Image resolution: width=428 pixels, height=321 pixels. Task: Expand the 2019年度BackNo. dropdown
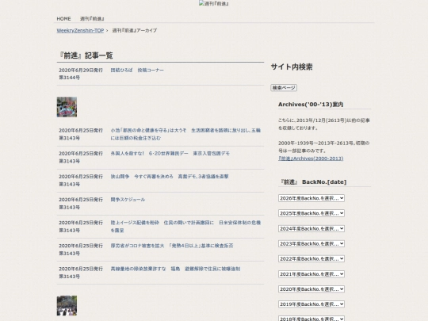(311, 304)
